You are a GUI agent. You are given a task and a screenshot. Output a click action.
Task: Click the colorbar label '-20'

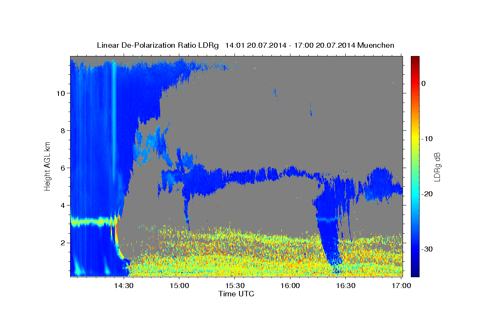427,194
